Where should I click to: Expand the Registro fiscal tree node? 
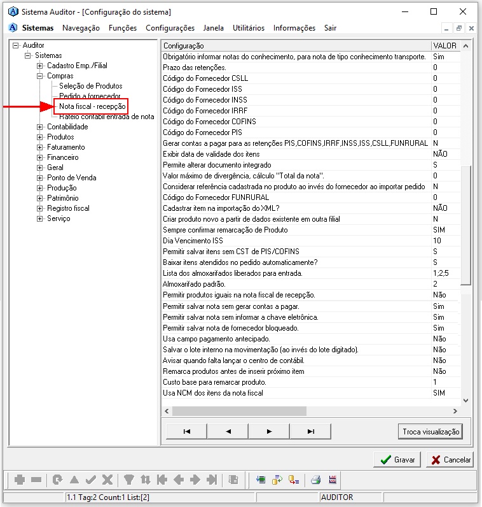pos(39,208)
